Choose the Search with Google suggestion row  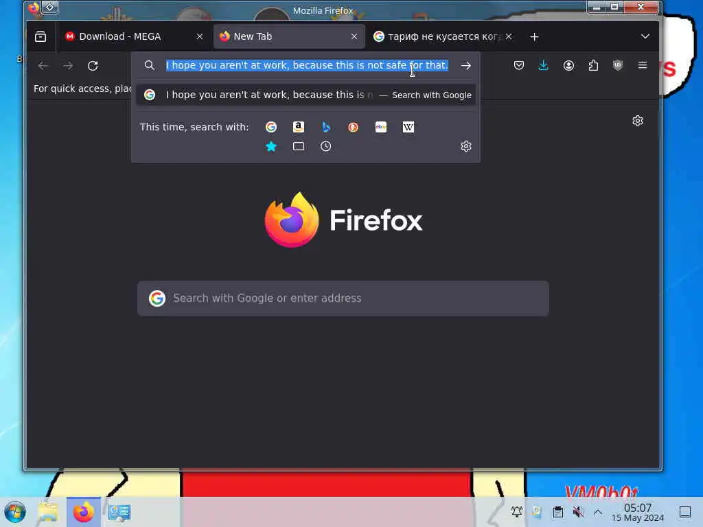coord(306,95)
